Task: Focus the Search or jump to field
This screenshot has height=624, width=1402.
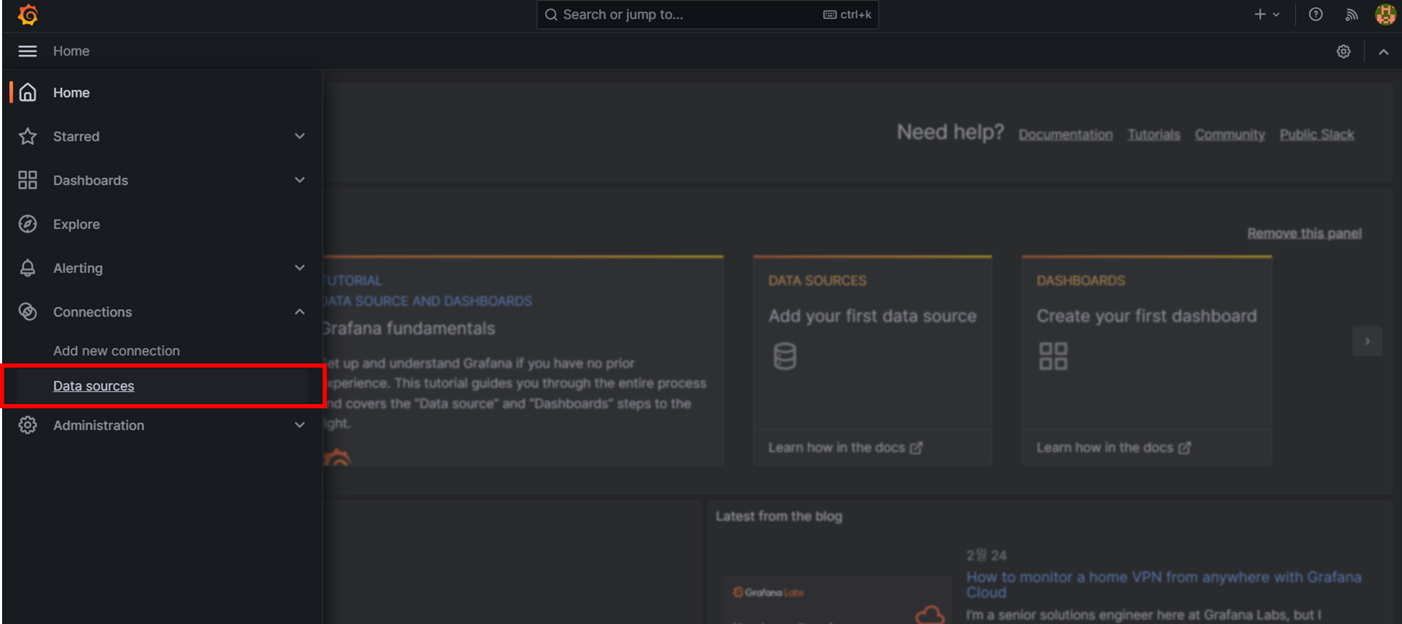Action: point(708,15)
